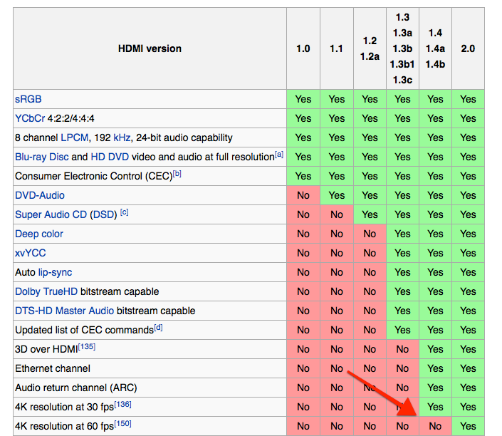Click the 2.0 column header

pyautogui.click(x=468, y=49)
